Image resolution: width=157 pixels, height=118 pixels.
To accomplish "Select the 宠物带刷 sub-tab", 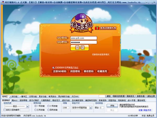I will pos(23,101).
